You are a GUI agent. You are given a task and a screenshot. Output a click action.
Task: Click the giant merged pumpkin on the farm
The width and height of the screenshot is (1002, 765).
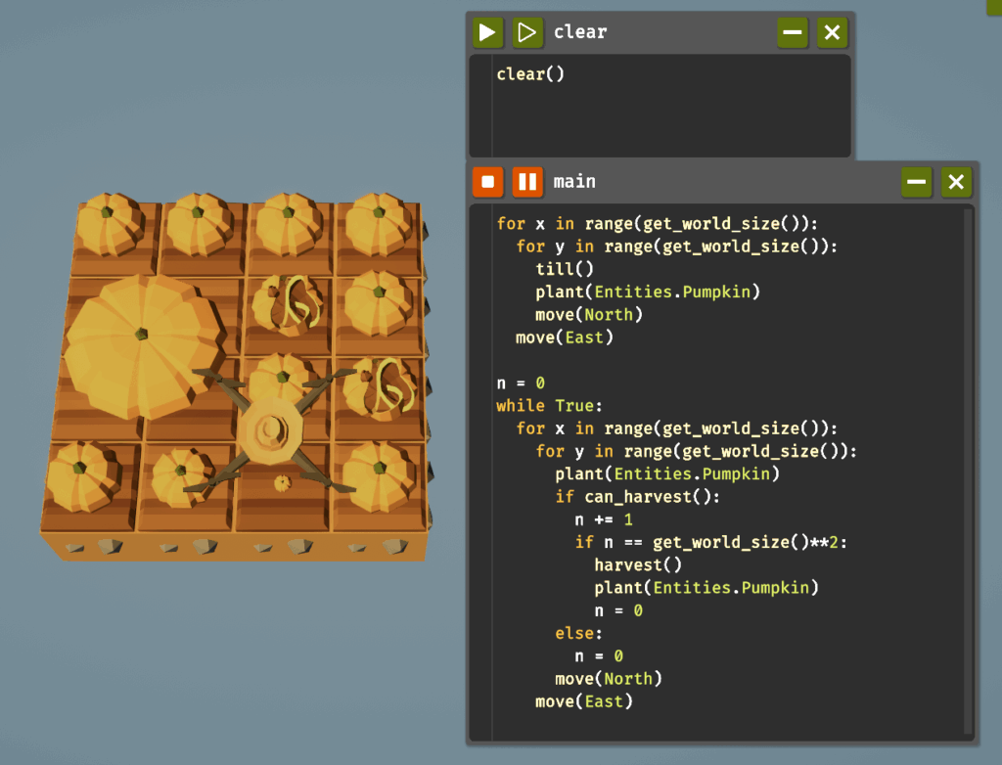coord(142,342)
